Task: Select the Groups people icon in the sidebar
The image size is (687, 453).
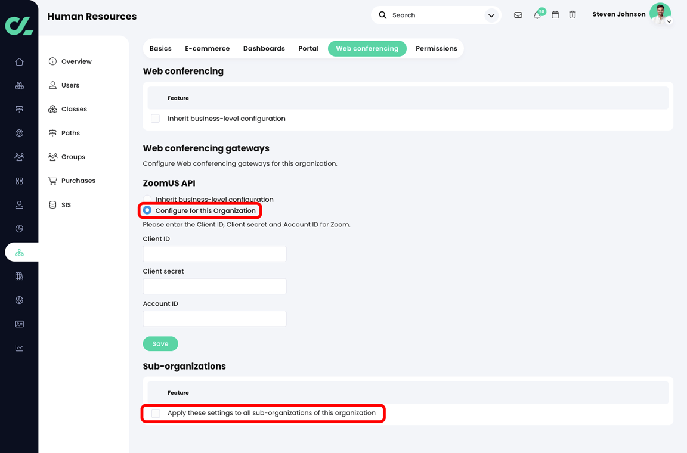Action: pyautogui.click(x=19, y=157)
